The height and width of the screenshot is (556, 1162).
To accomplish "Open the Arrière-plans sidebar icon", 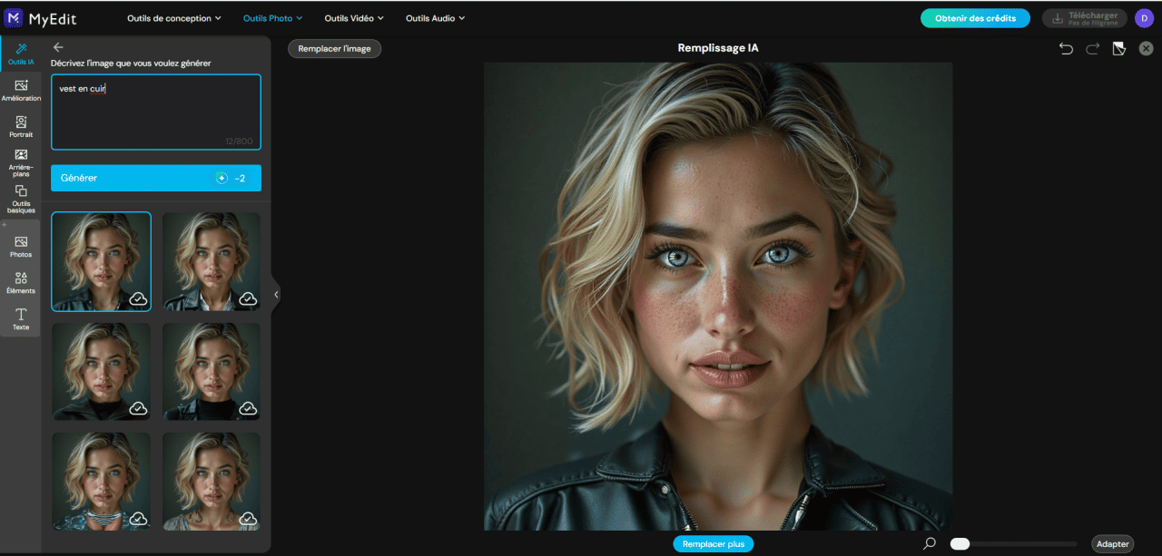I will coord(21,162).
